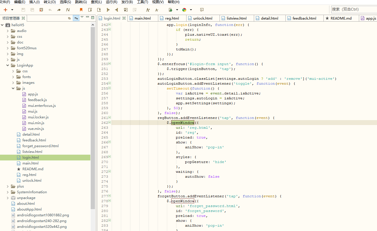The height and width of the screenshot is (231, 377).
Task: Switch to listview.html tab
Action: [x=237, y=18]
